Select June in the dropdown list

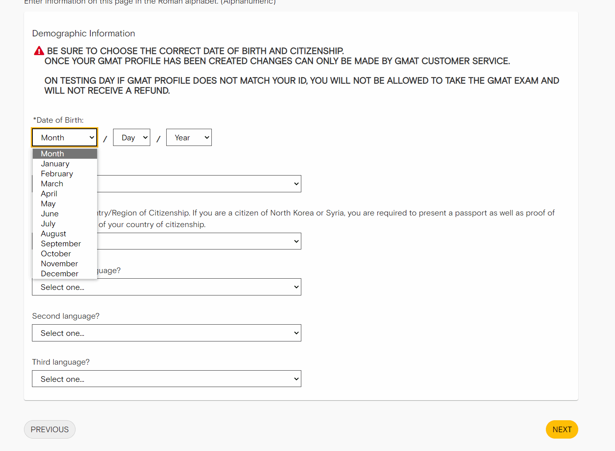coord(50,214)
